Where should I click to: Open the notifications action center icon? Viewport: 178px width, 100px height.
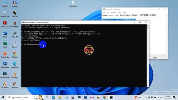click(174, 97)
